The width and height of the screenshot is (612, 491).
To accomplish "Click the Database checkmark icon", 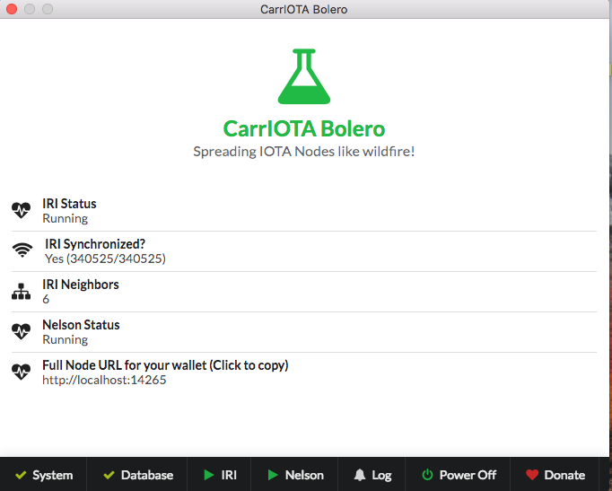I will click(109, 475).
